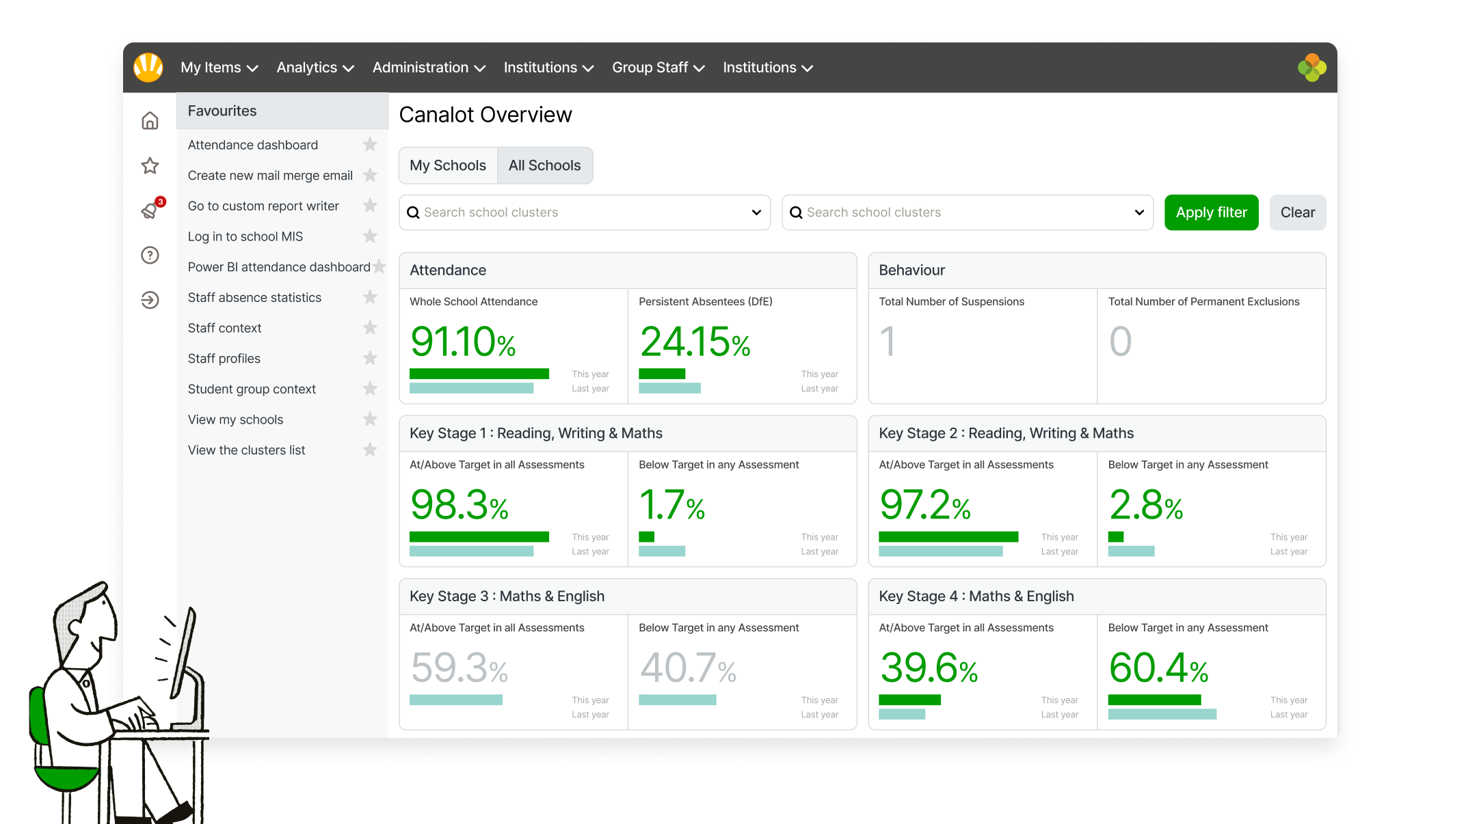Open favourites star icon in sidebar
This screenshot has height=824, width=1466.
(x=150, y=166)
